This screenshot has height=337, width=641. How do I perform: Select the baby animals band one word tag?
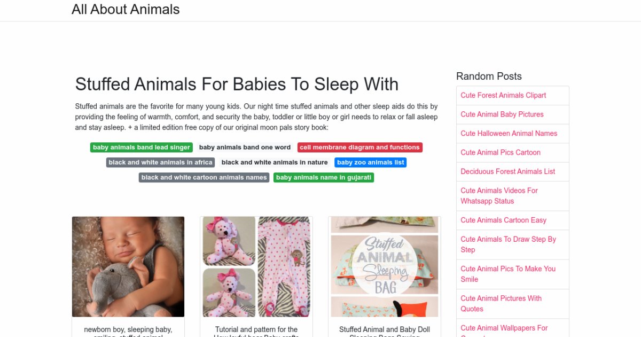pyautogui.click(x=245, y=148)
